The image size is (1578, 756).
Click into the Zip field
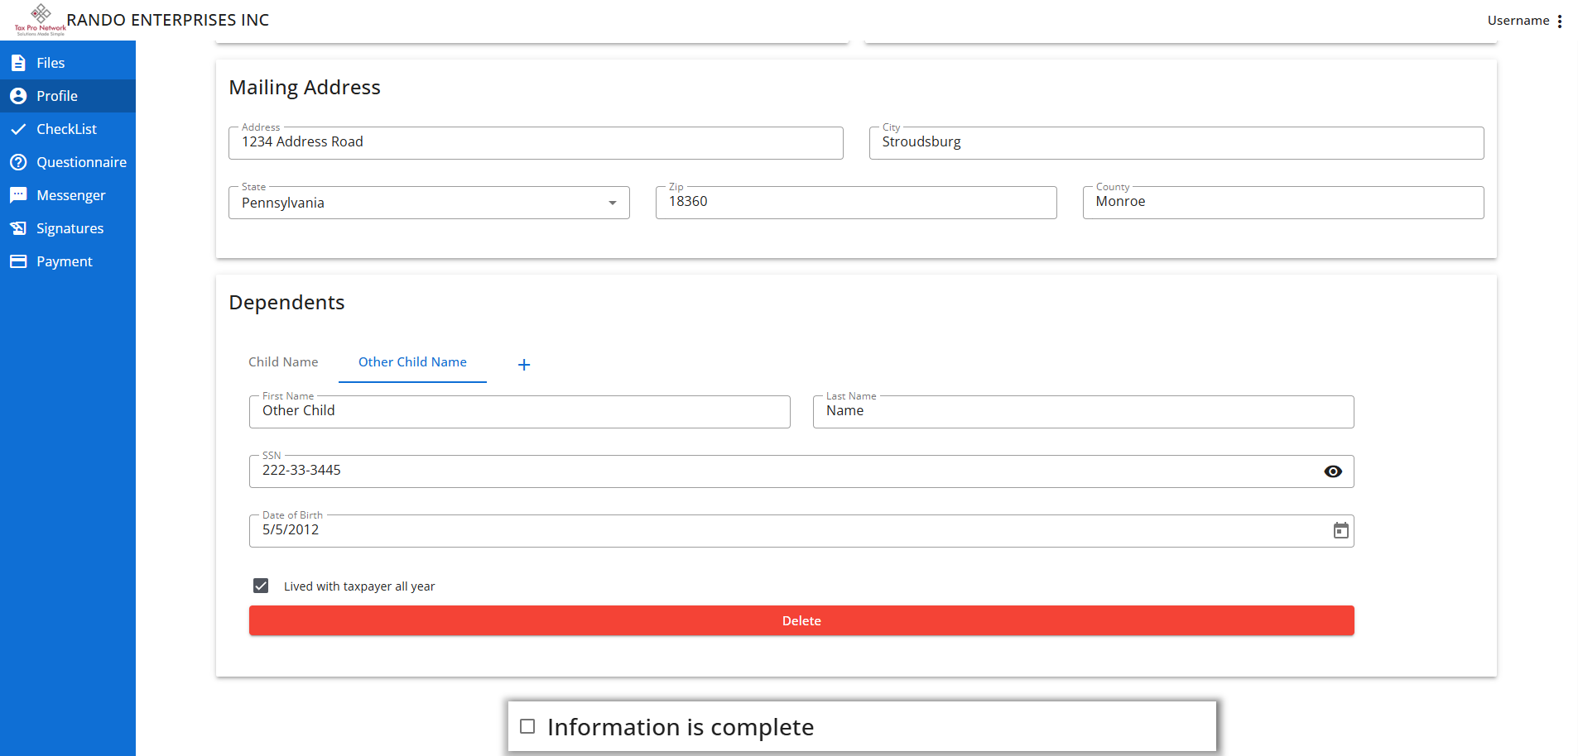pyautogui.click(x=856, y=203)
